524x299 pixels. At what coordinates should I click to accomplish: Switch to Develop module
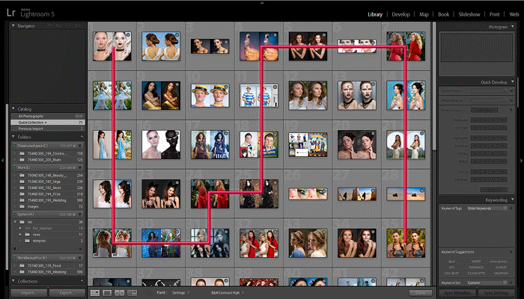pos(400,14)
